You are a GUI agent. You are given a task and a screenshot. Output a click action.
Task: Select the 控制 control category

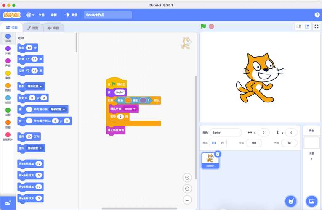[8, 87]
